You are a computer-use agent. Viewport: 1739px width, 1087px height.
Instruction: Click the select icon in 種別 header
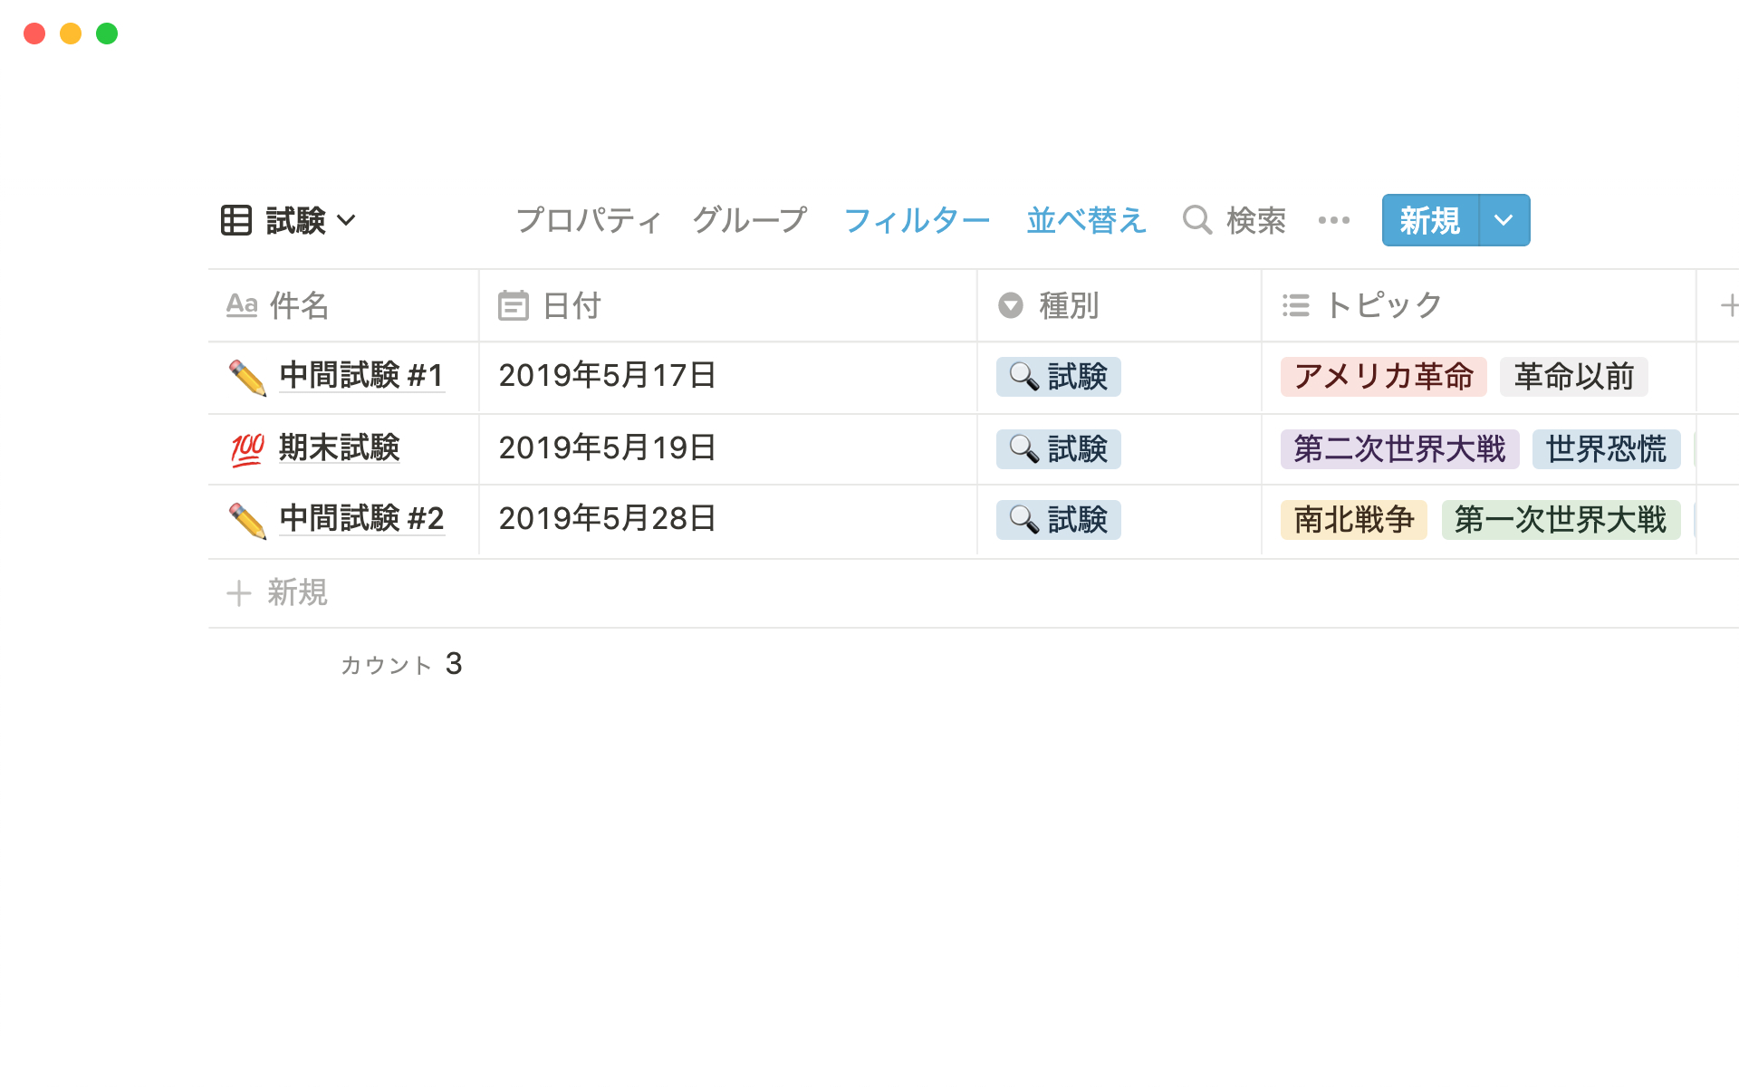[1011, 306]
